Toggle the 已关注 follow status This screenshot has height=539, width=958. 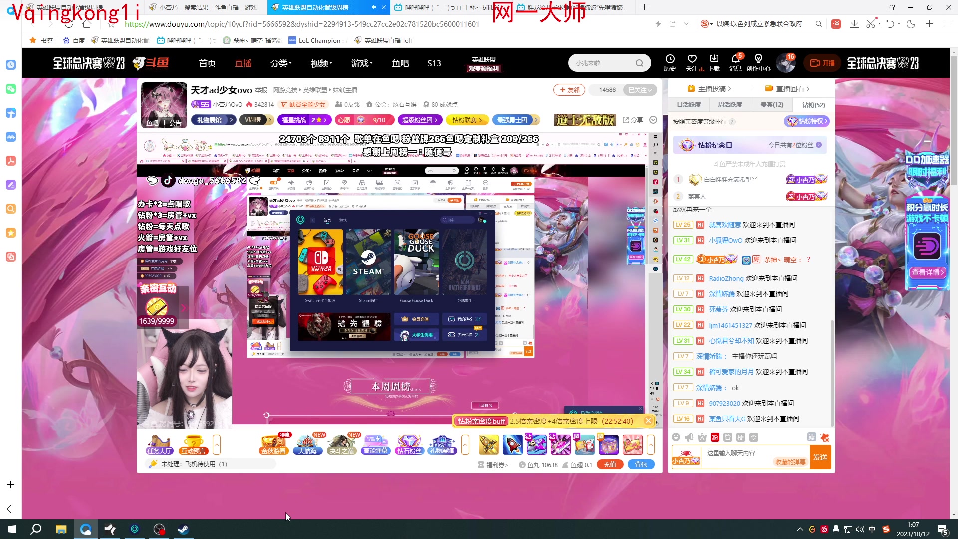point(640,90)
